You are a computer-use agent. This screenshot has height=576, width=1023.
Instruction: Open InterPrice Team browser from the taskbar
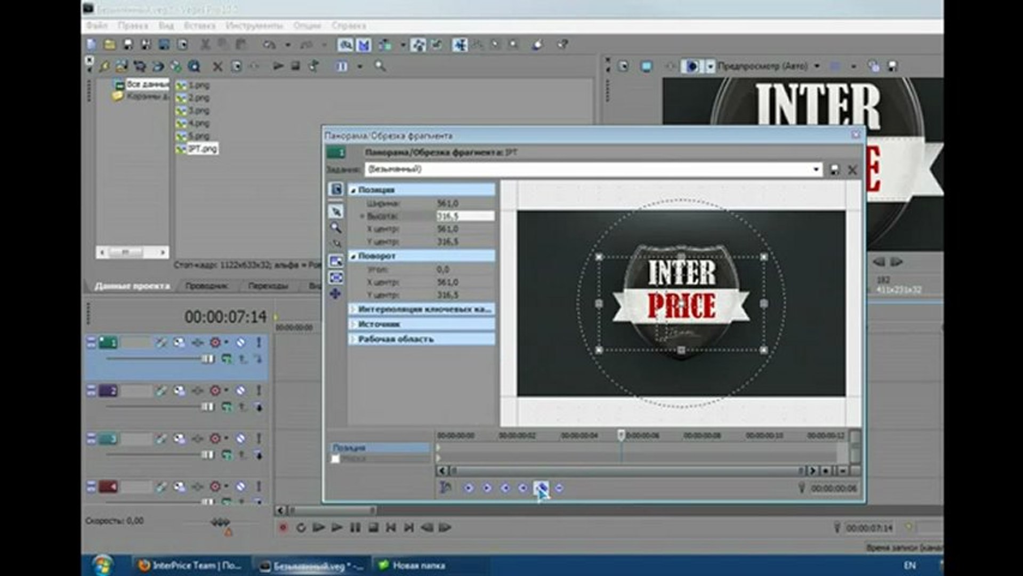(189, 565)
